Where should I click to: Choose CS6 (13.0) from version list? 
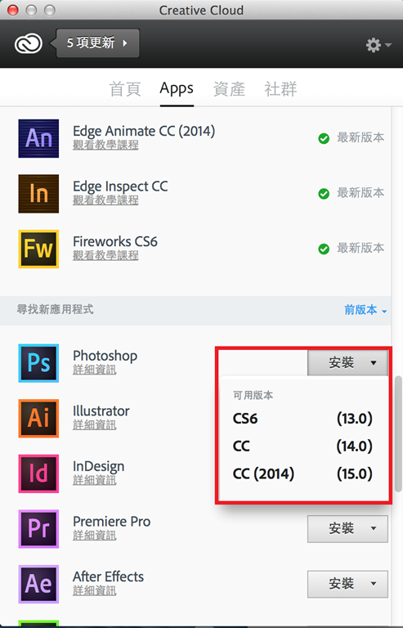click(x=302, y=419)
